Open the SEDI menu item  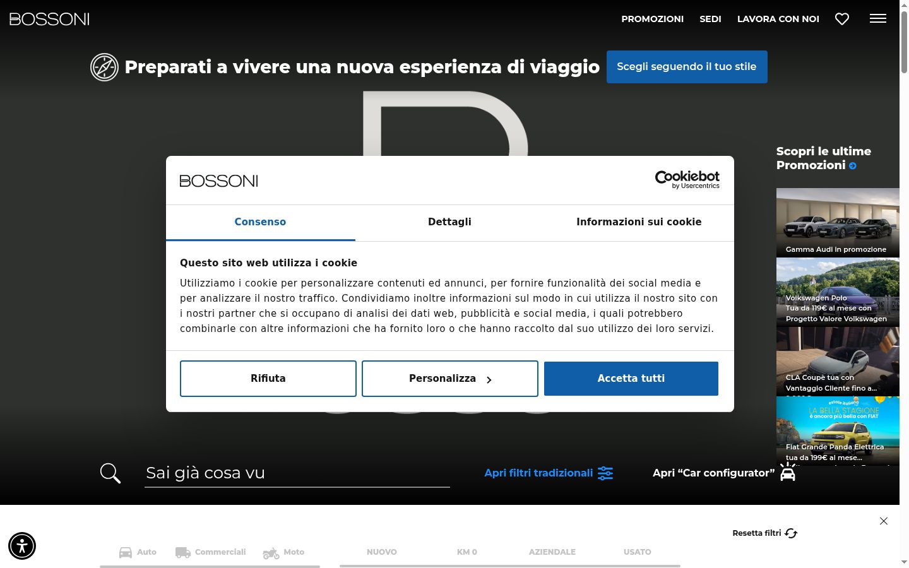click(x=710, y=19)
